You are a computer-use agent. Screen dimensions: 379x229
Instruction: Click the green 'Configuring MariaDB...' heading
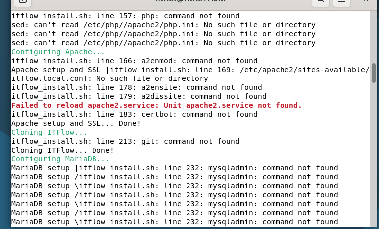[x=60, y=159]
